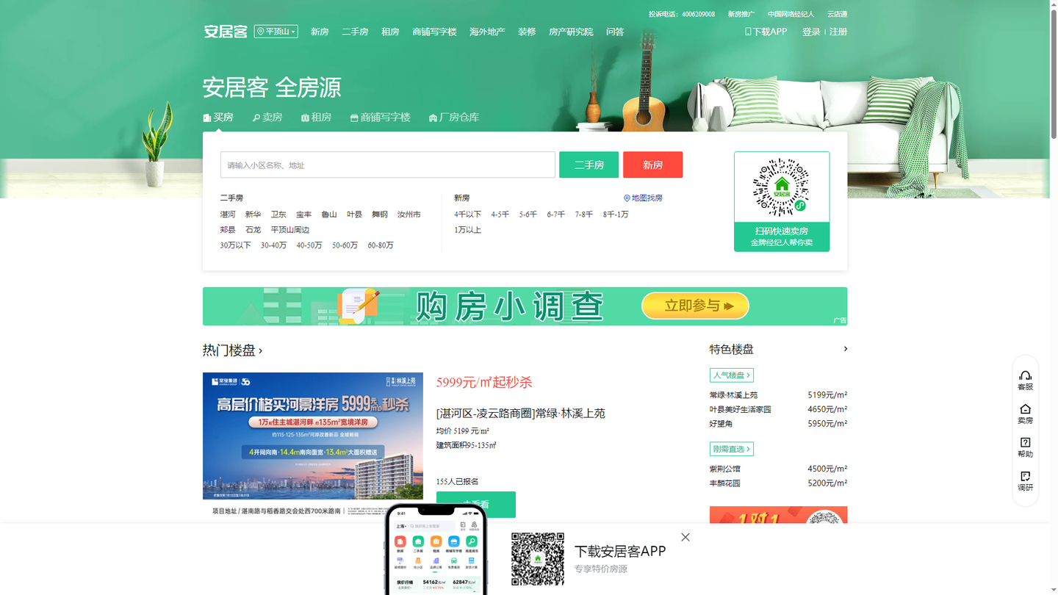Click 登录 link
The width and height of the screenshot is (1058, 595).
[811, 32]
